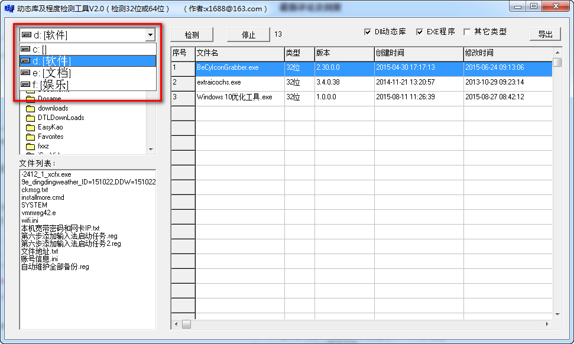
Task: Click the table vertical scrollbar thumb
Action: tap(557, 62)
